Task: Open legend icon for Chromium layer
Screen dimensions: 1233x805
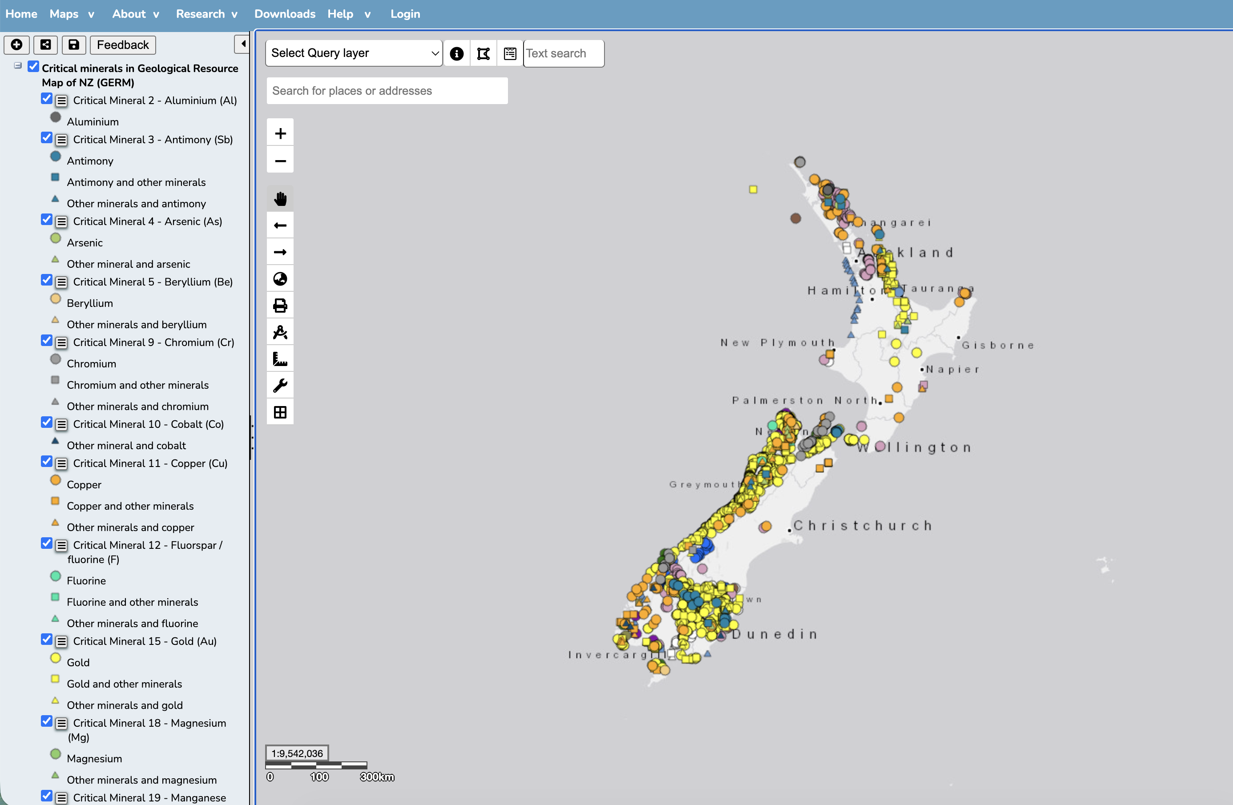Action: (x=62, y=342)
